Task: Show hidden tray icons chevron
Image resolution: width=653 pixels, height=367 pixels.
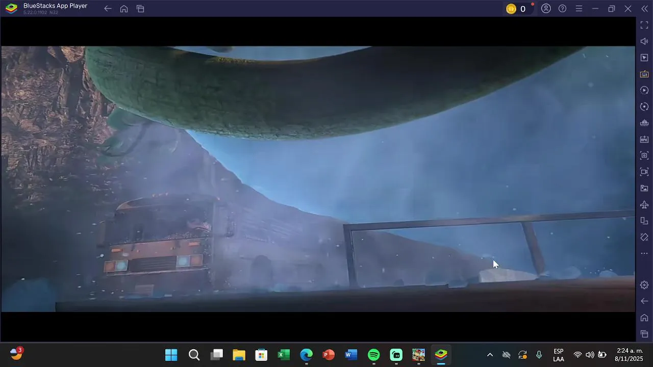Action: [x=490, y=355]
